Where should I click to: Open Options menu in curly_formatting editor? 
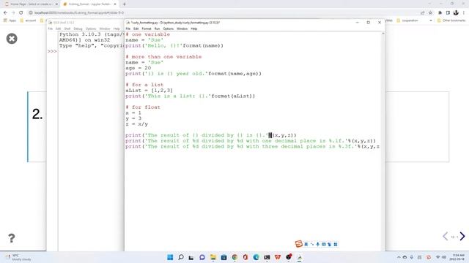(x=168, y=28)
